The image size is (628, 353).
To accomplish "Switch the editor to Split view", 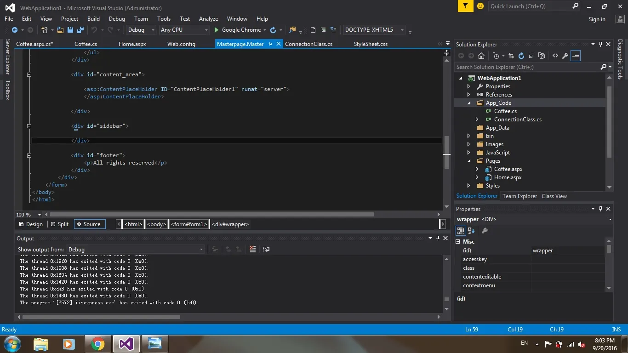I will point(60,224).
